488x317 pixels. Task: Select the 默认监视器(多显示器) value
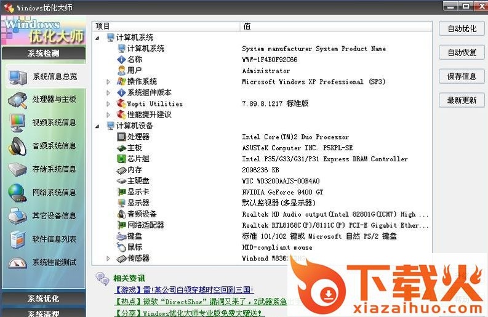(x=279, y=203)
